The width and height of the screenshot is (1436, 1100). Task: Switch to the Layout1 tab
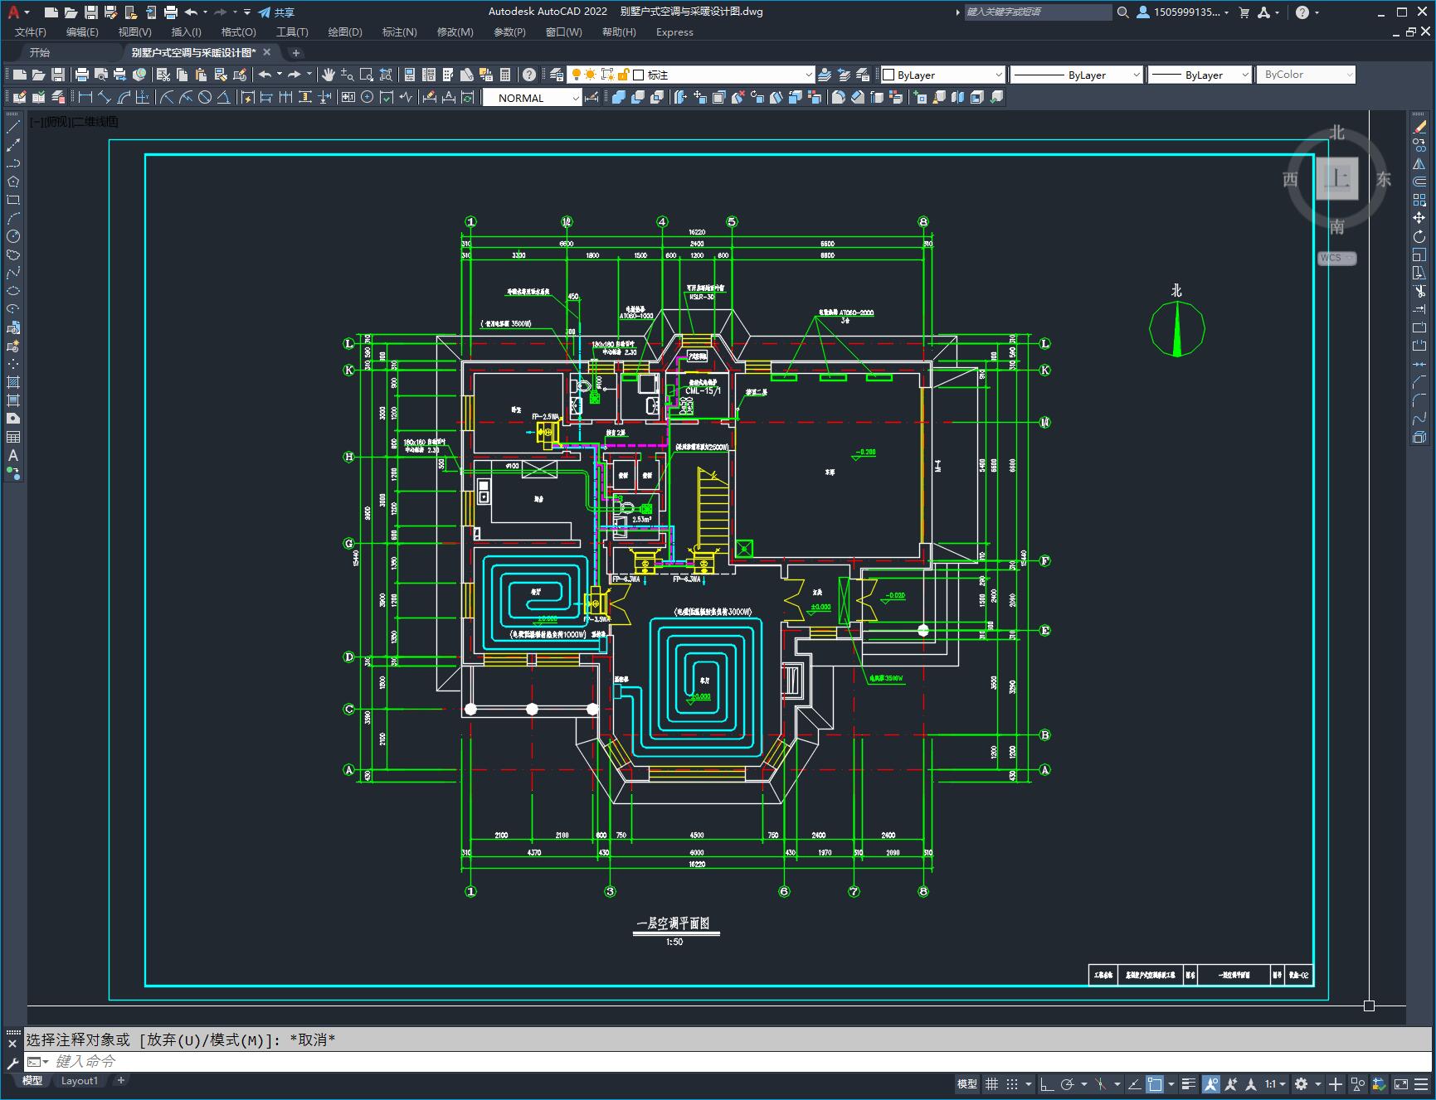point(79,1080)
